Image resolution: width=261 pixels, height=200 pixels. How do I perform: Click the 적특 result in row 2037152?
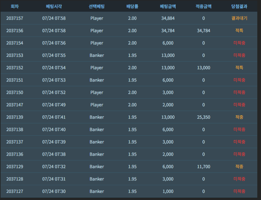239,68
